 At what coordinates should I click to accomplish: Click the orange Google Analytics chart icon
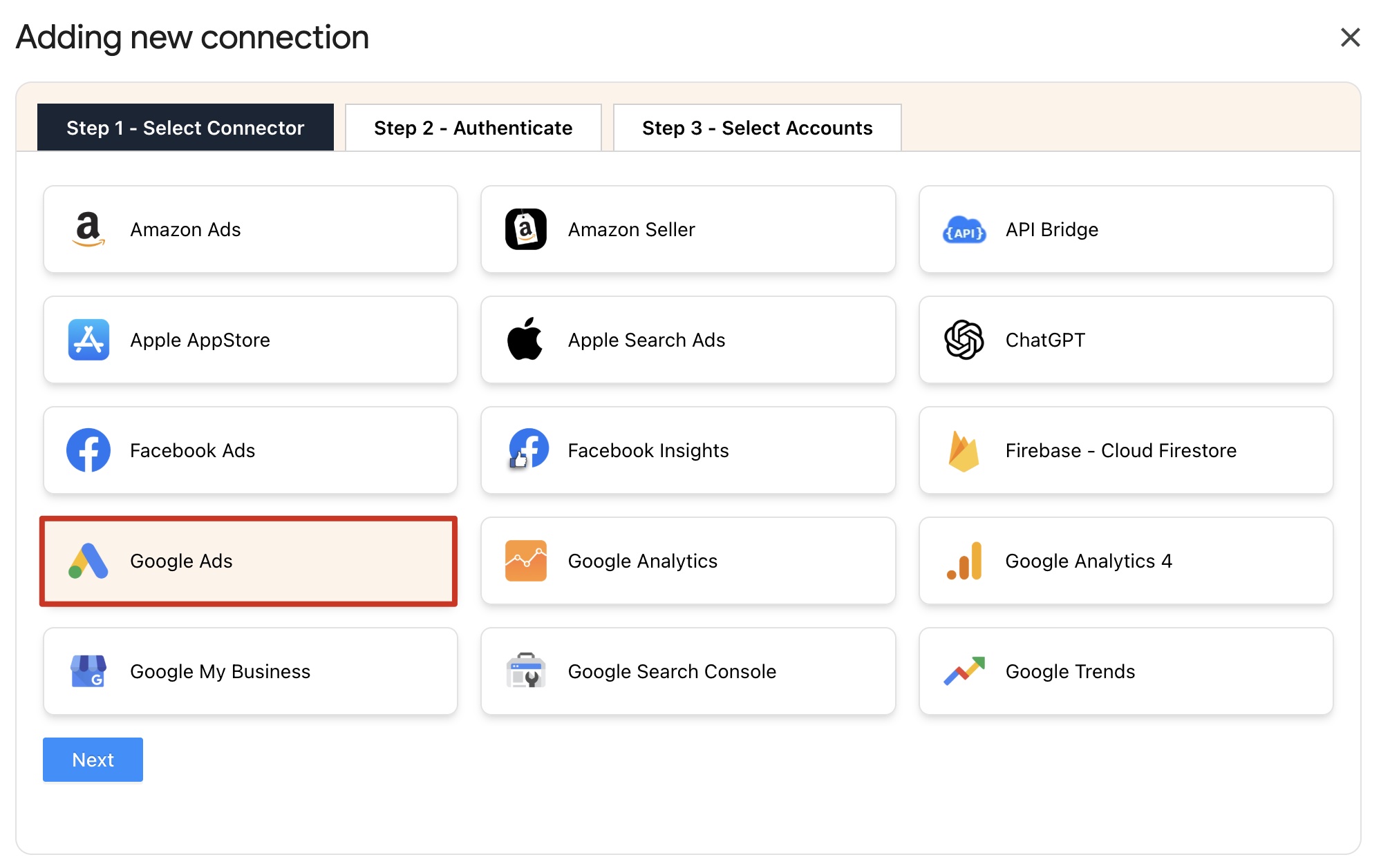click(526, 561)
